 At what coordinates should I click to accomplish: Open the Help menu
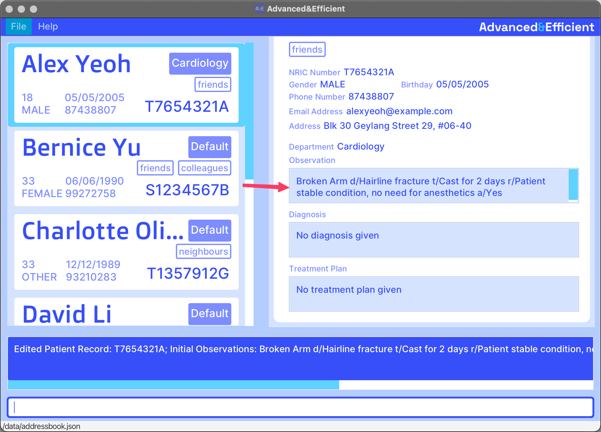pyautogui.click(x=48, y=27)
